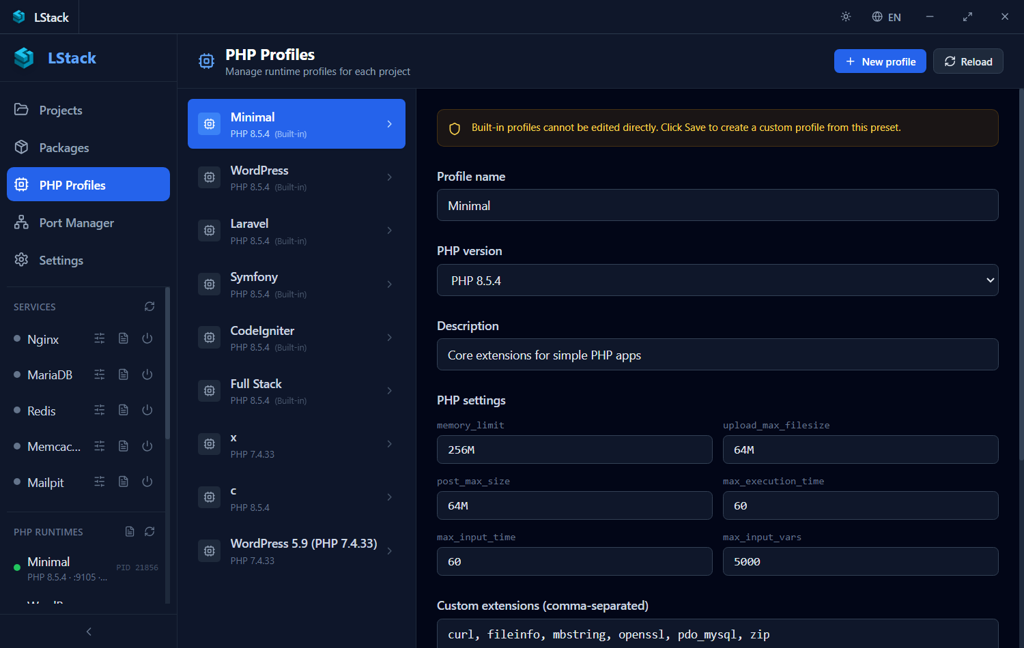
Task: Click the Reload button
Action: (x=968, y=61)
